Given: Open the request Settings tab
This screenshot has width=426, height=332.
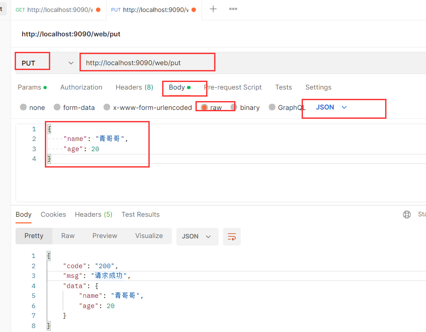Looking at the screenshot, I should 318,87.
